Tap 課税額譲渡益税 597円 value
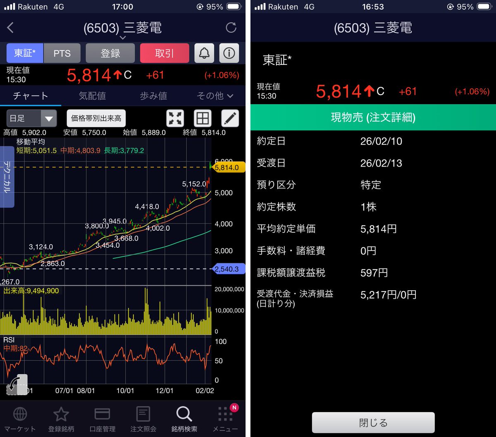 tap(374, 272)
